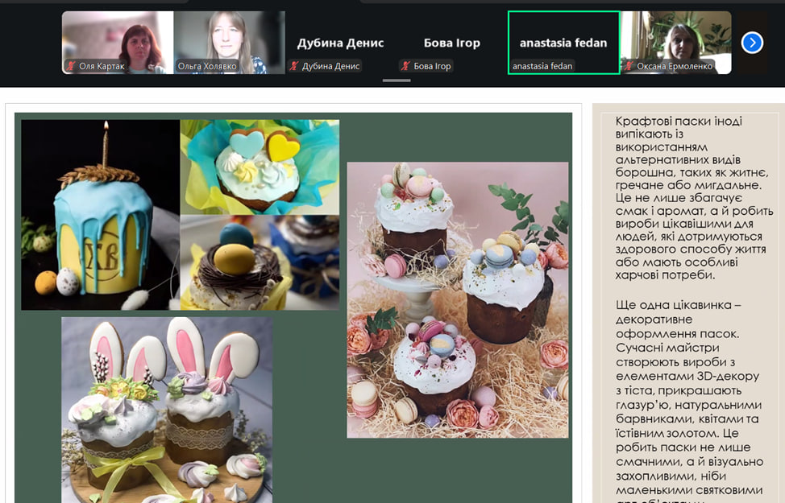Click the bunny ears cakes photo
Image resolution: width=785 pixels, height=503 pixels.
pos(167,409)
